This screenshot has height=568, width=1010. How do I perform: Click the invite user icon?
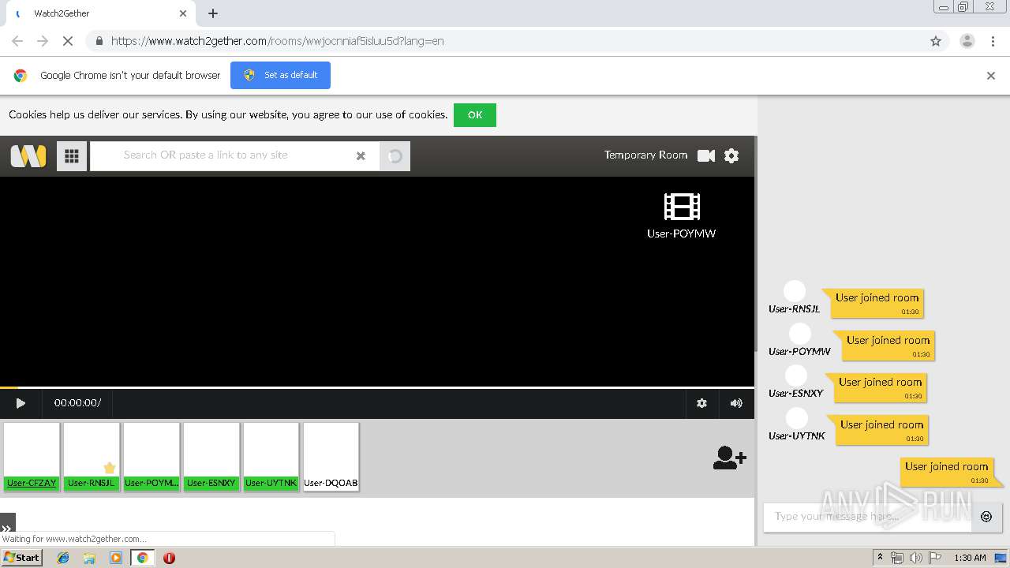tap(729, 458)
